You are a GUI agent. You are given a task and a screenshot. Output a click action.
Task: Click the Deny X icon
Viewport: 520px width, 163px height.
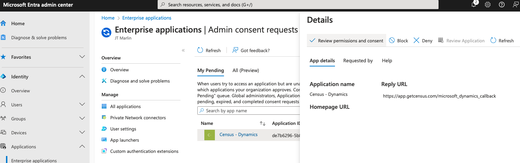point(416,41)
